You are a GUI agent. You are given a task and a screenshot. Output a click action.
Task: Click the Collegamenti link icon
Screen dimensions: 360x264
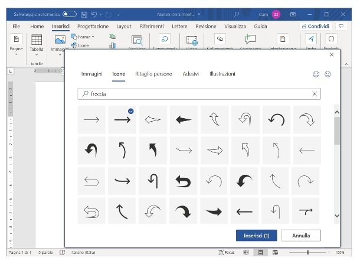(x=220, y=39)
